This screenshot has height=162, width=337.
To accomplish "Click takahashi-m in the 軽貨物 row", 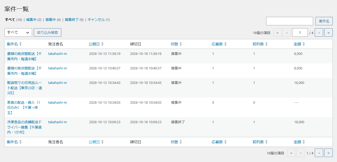I will tap(58, 83).
